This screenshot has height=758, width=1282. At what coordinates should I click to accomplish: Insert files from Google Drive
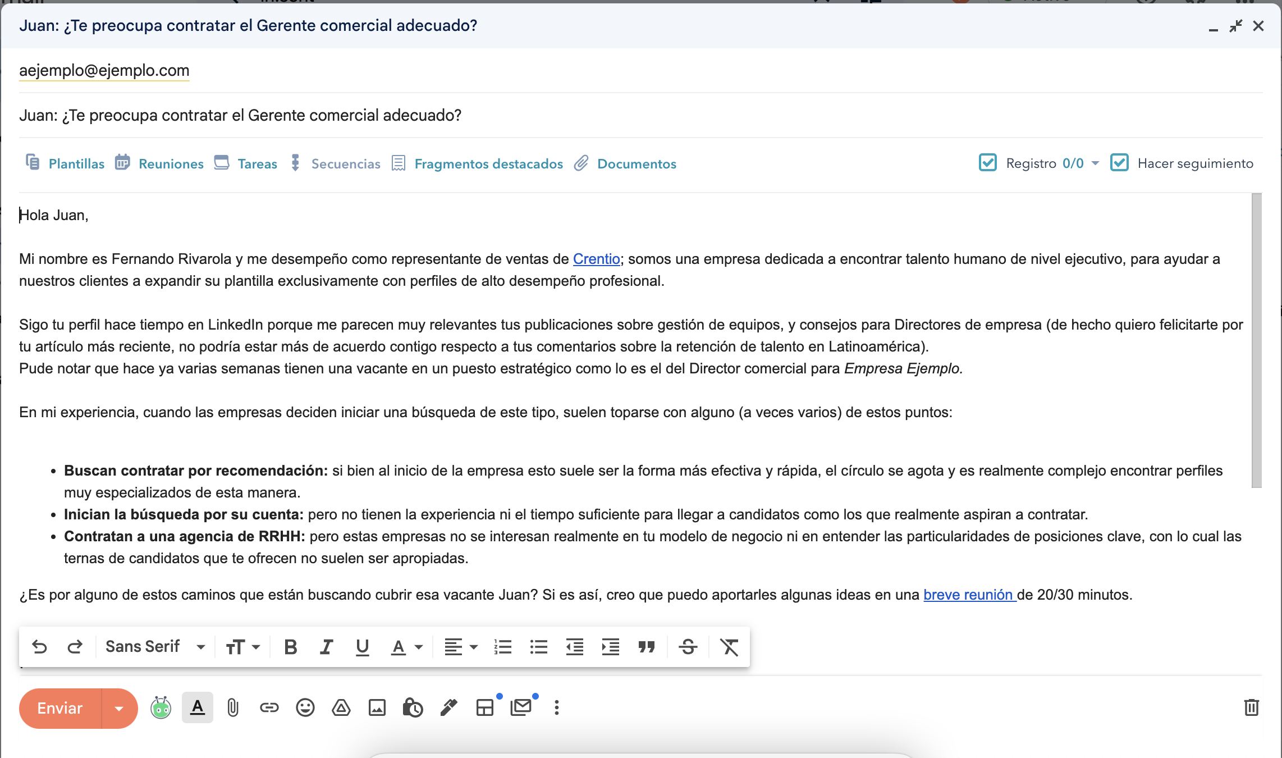click(342, 707)
